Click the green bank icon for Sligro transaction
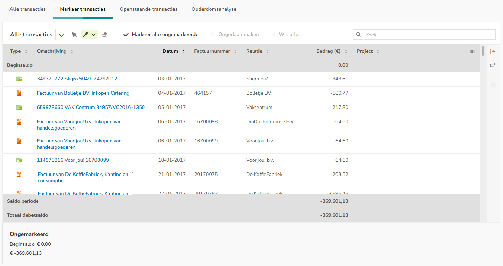The image size is (503, 266). click(x=19, y=79)
